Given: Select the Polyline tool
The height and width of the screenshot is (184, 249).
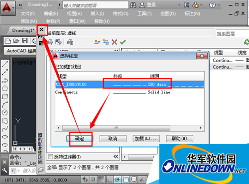Looking at the screenshot, I should click(5, 81).
